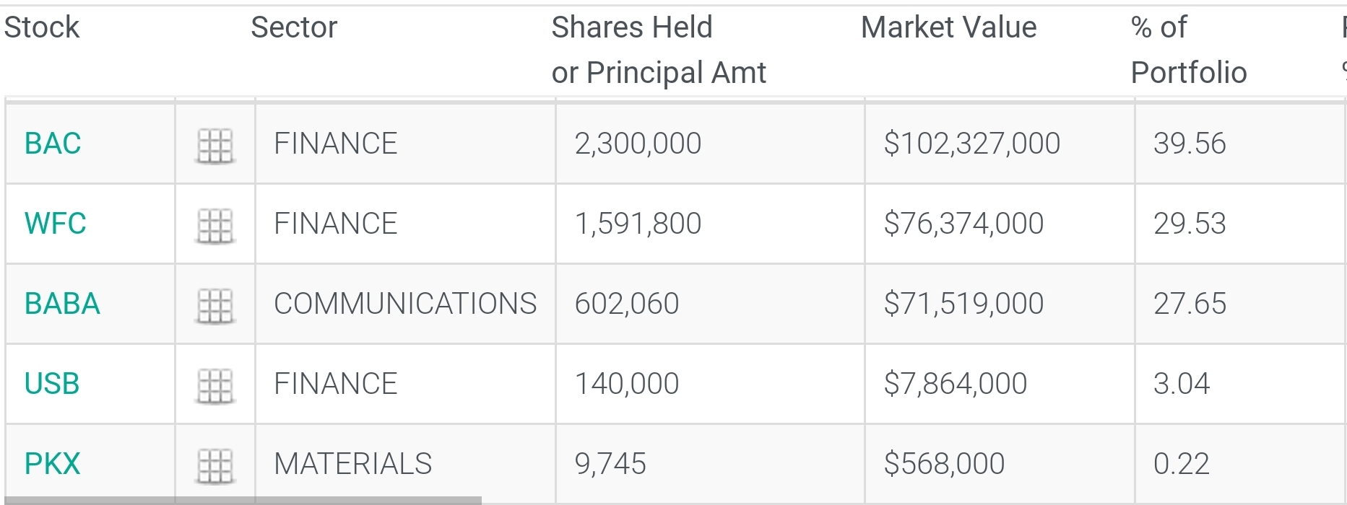Select the MATERIALS sector cell for PKX

(x=352, y=464)
